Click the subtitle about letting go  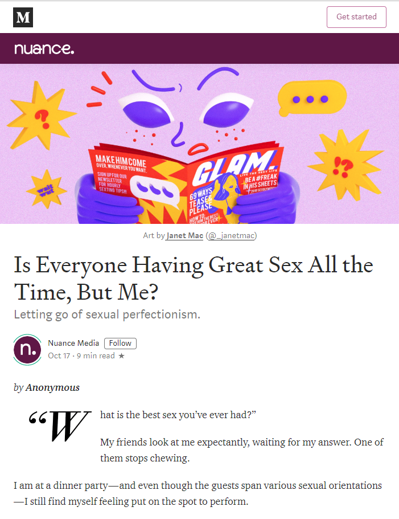(107, 314)
